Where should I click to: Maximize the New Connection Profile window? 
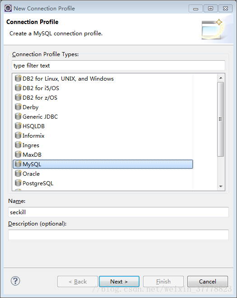tap(210, 9)
